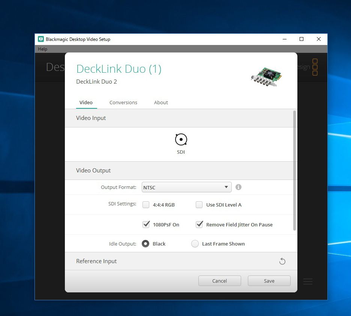
Task: Click the Blackmagic Desktop Video Setup title bar icon
Action: (x=41, y=39)
